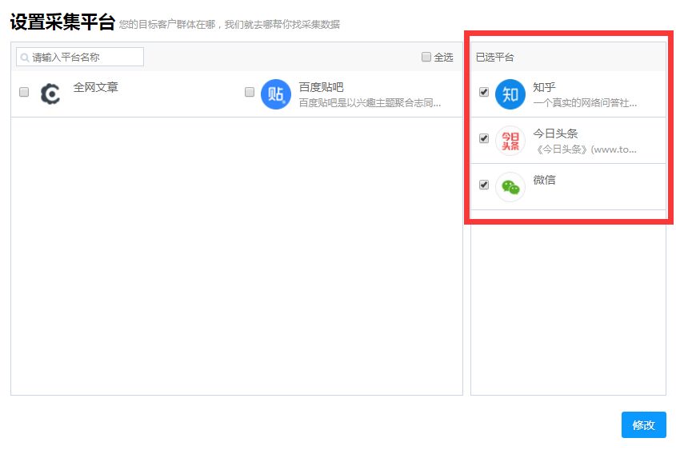Uncheck the 知乎 checkbox

(484, 92)
